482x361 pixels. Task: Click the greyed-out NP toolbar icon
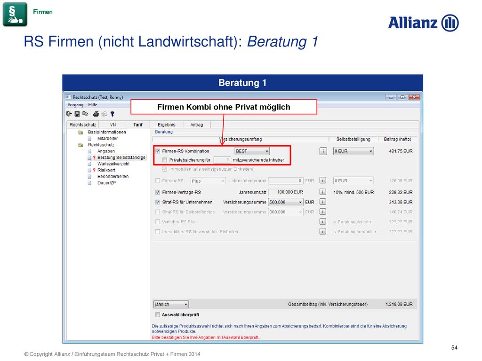click(104, 114)
